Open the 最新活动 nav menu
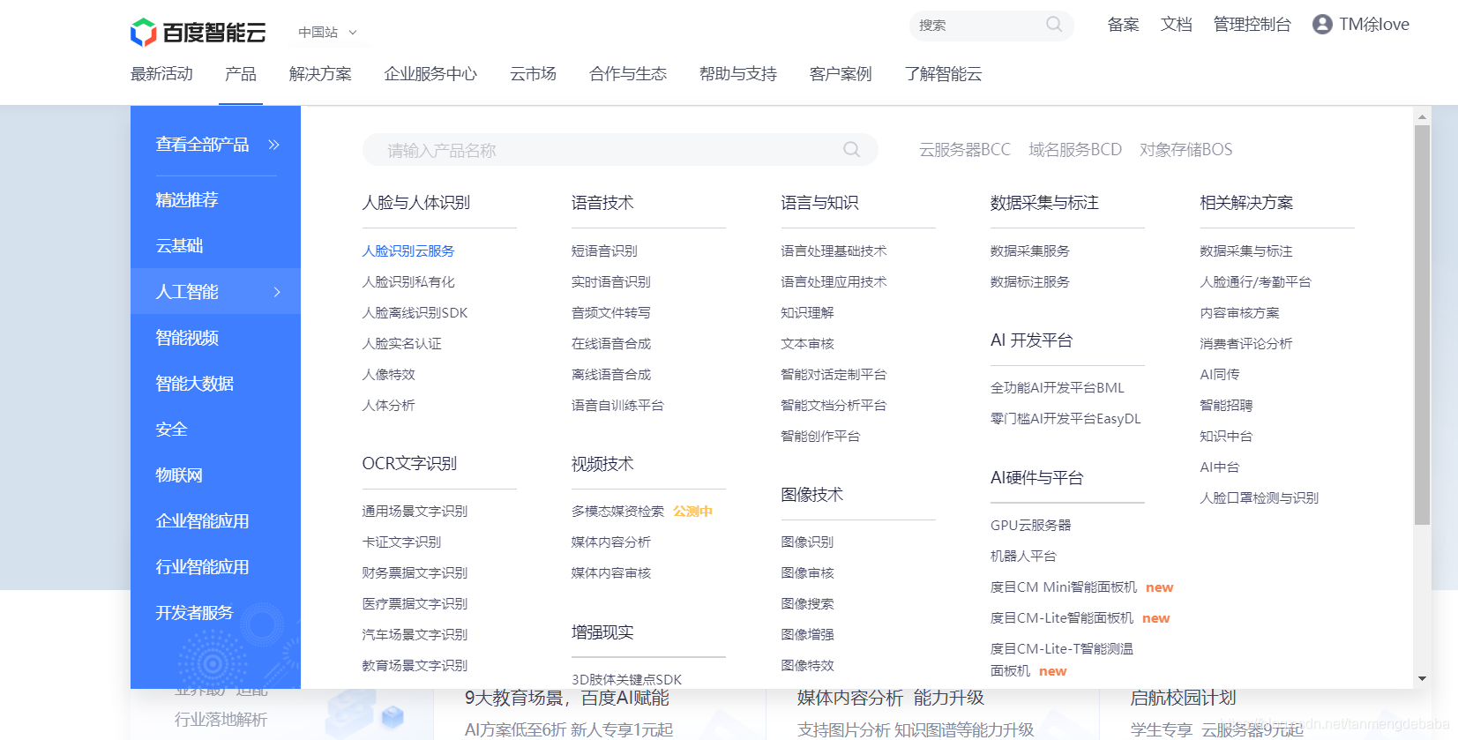Image resolution: width=1458 pixels, height=740 pixels. click(x=161, y=74)
